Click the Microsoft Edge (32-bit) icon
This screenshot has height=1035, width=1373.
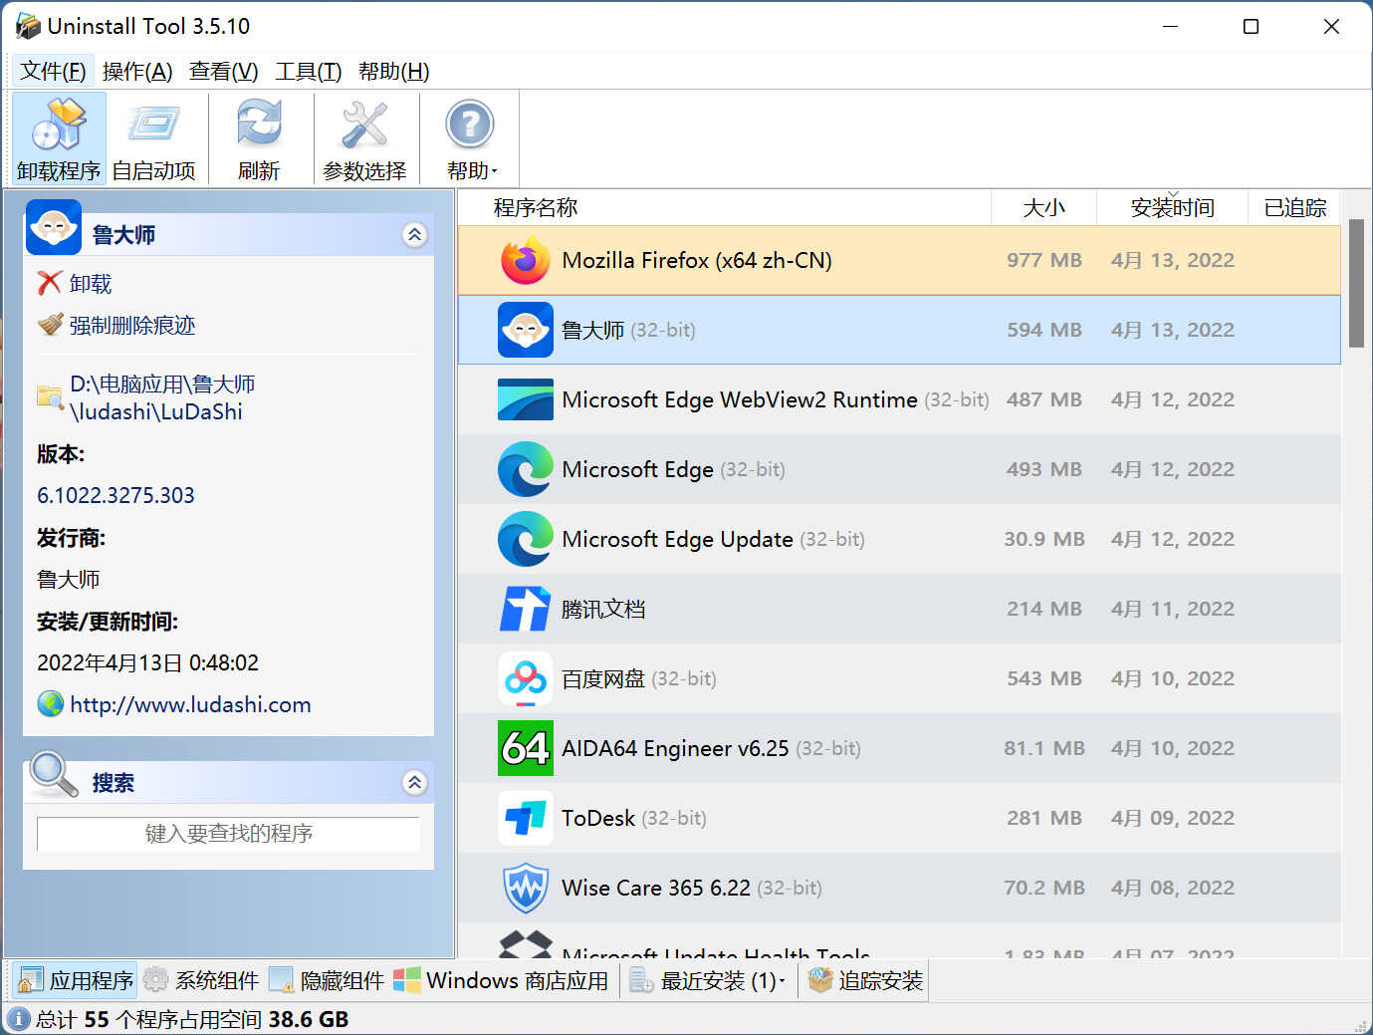[526, 469]
